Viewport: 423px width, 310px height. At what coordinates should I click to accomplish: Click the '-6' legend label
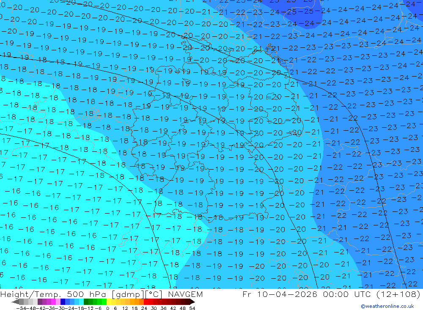98,308
